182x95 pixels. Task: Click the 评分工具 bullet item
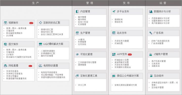[x=82, y=85]
